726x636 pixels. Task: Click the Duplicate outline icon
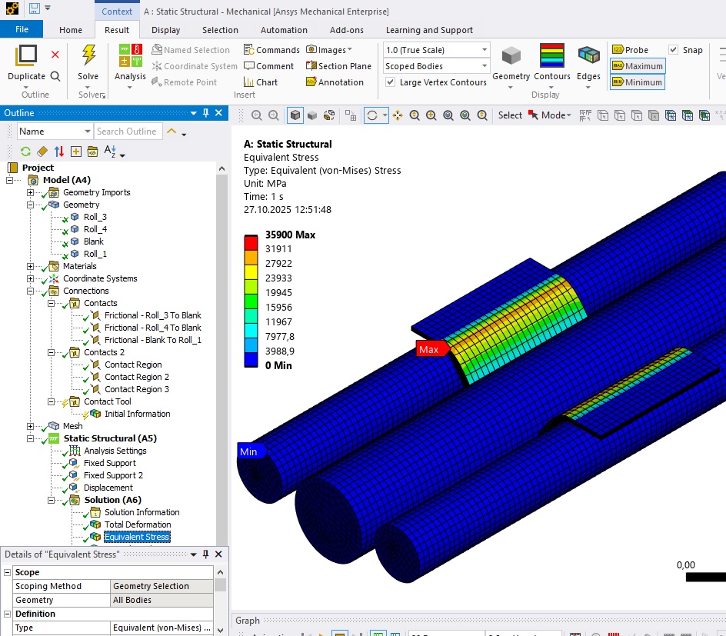click(x=26, y=56)
